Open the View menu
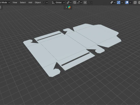 15,3
